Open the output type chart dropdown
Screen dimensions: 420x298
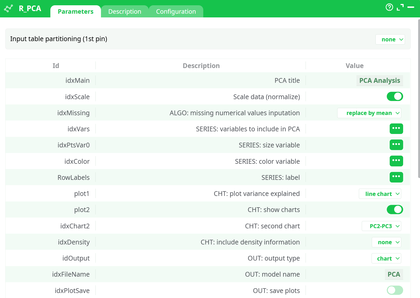386,258
